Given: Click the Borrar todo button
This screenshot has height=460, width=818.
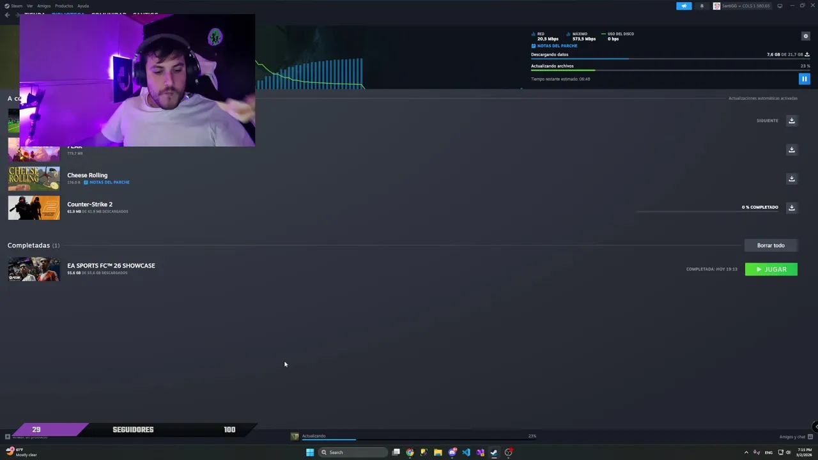Looking at the screenshot, I should [x=771, y=245].
